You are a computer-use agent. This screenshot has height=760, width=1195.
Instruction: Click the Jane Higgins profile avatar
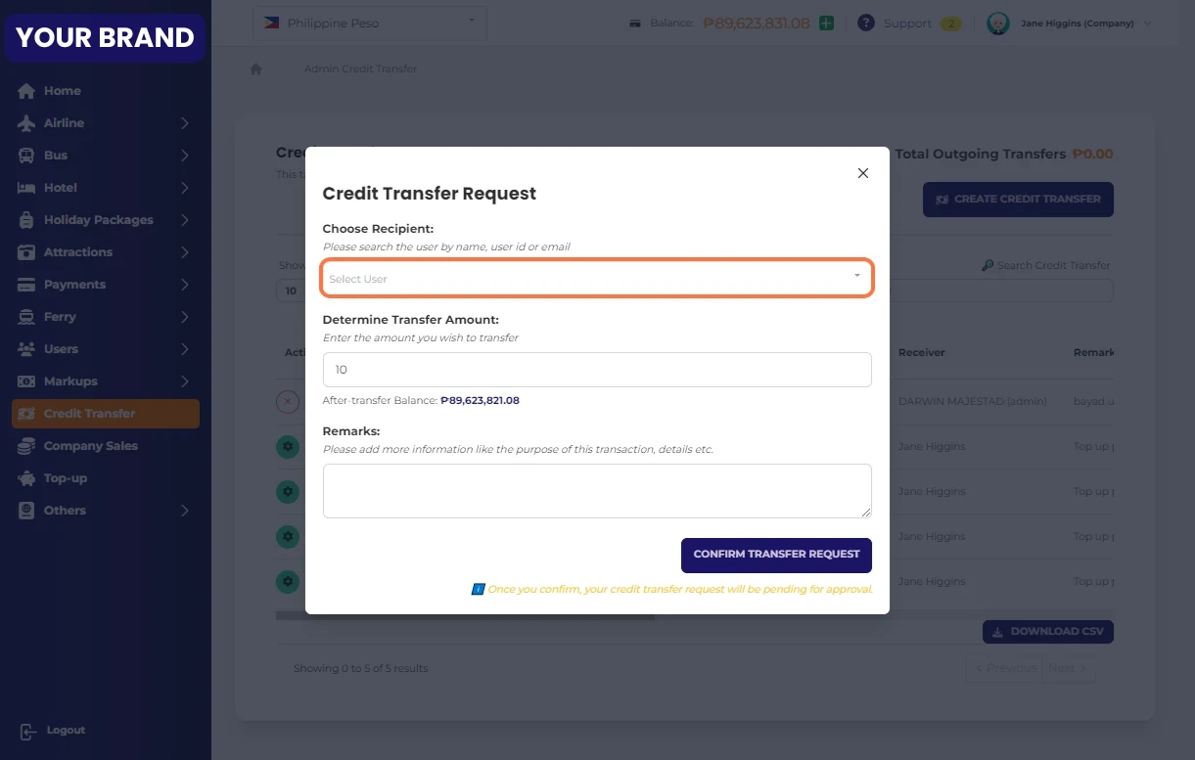(997, 23)
